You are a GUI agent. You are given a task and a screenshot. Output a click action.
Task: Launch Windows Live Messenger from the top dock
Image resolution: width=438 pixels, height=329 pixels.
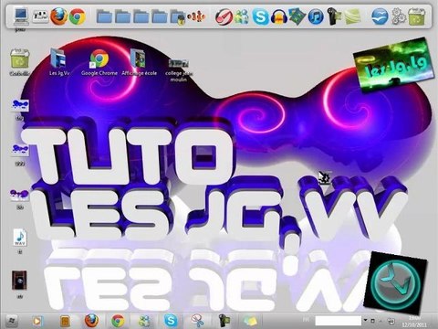(242, 16)
